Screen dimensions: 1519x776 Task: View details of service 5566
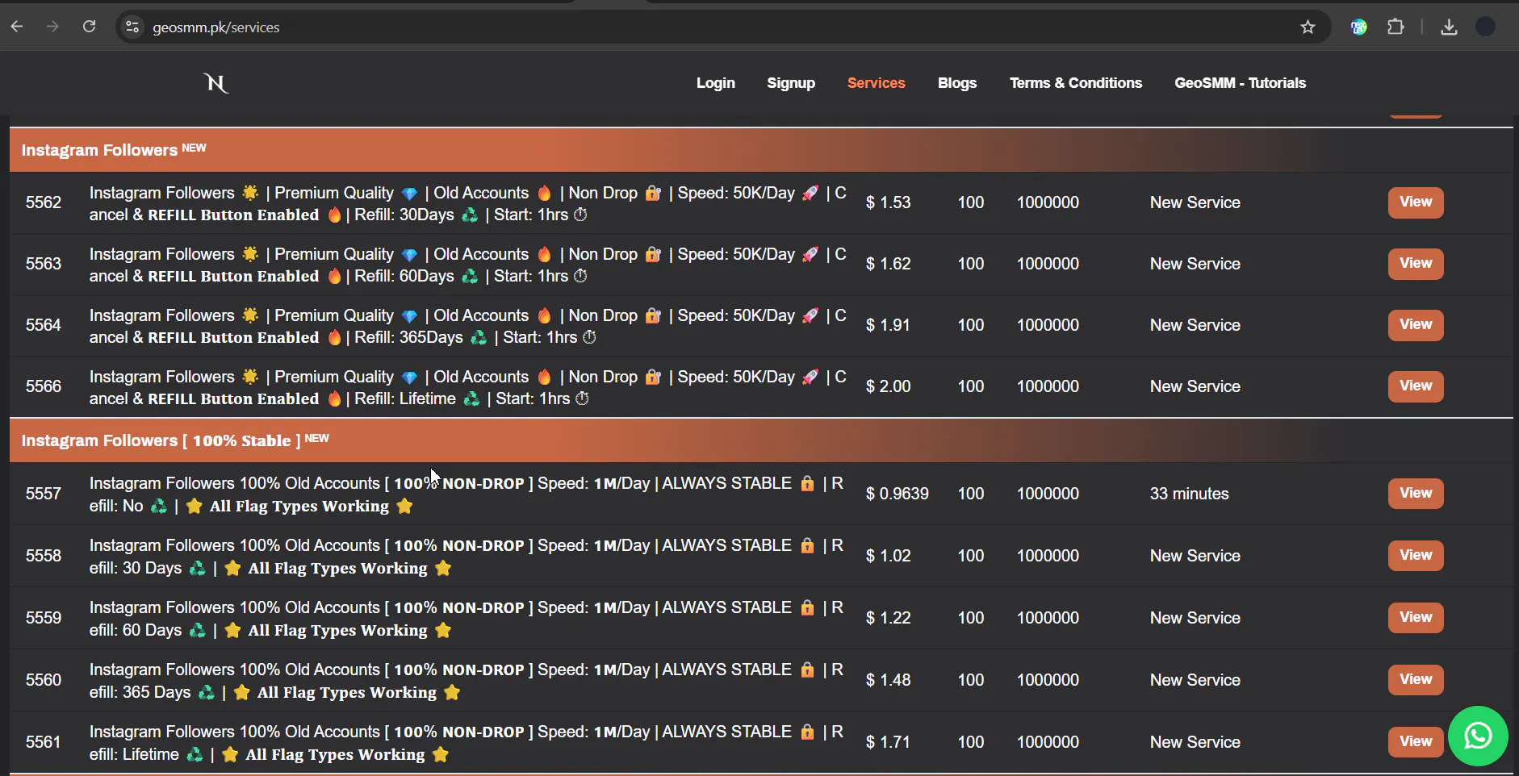click(x=1416, y=386)
